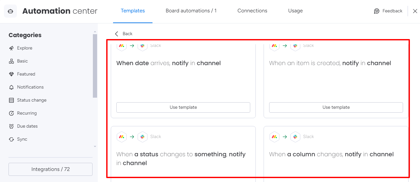
Task: Open the Templates tab
Action: tap(133, 11)
